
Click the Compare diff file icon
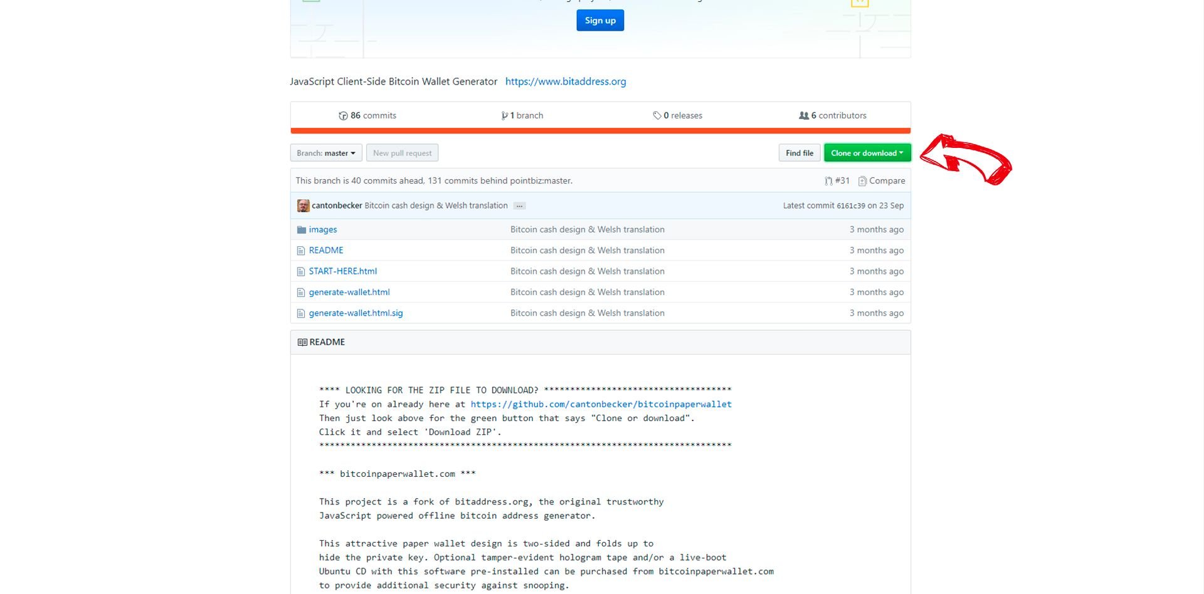[862, 181]
